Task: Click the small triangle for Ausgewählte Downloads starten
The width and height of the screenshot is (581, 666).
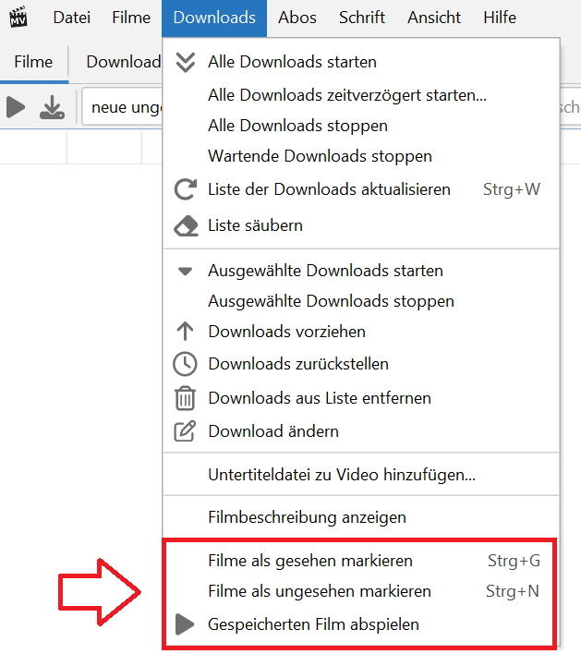Action: point(186,272)
